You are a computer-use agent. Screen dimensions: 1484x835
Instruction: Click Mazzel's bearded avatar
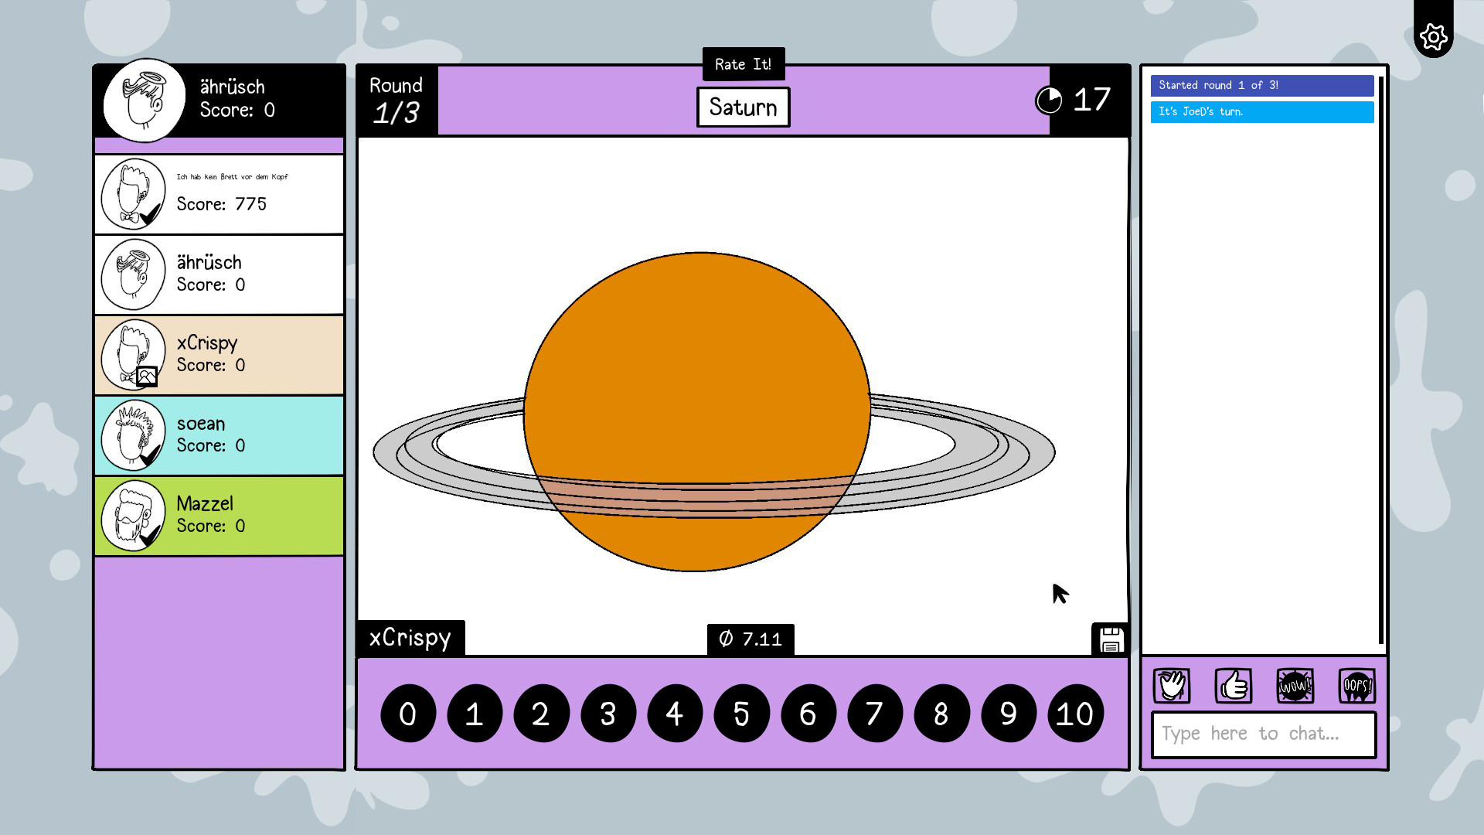click(134, 516)
